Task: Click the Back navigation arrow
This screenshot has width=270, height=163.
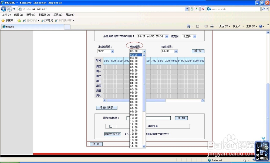Action: click(4, 9)
